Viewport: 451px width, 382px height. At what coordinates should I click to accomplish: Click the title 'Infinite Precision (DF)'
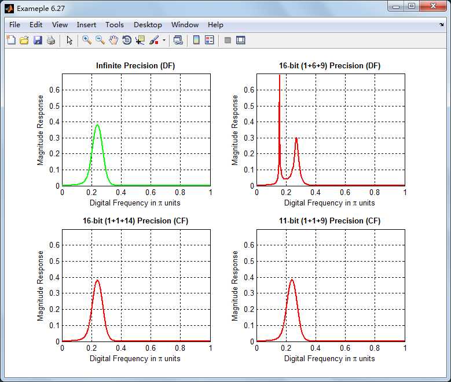135,65
